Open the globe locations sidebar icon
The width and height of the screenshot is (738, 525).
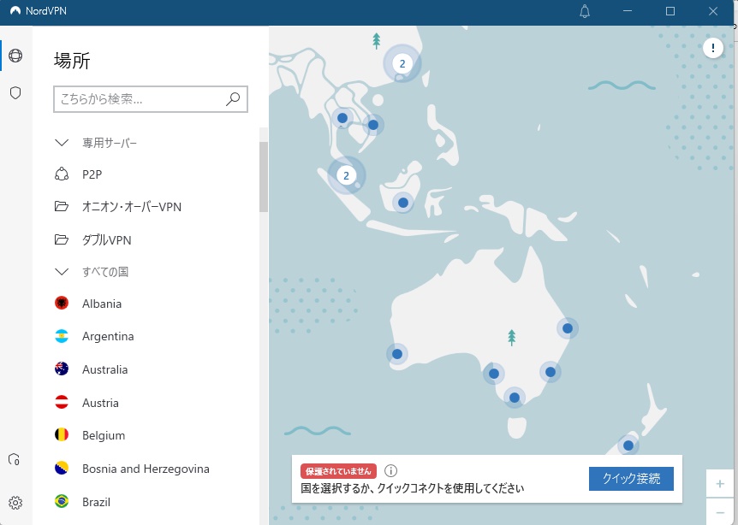(15, 56)
